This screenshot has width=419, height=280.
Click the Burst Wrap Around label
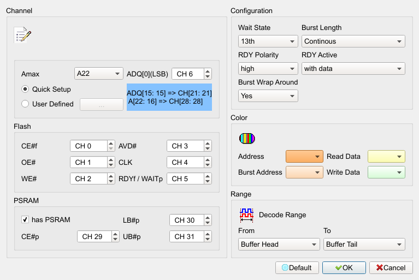pyautogui.click(x=268, y=82)
